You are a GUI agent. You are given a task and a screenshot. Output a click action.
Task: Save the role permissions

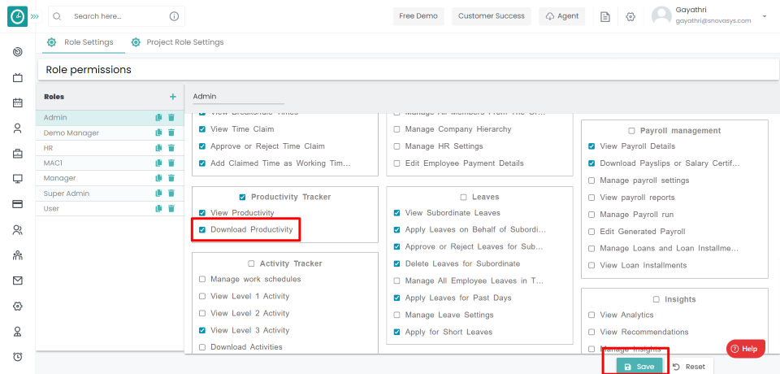[x=639, y=367]
